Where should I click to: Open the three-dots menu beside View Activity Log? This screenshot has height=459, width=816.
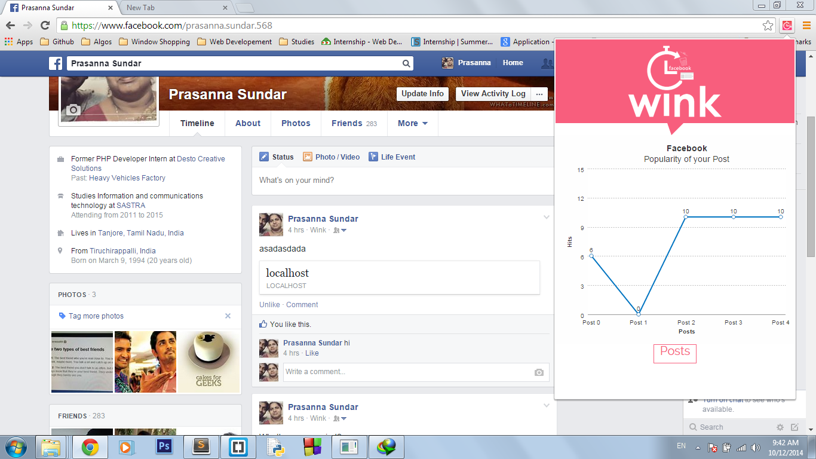pos(539,94)
